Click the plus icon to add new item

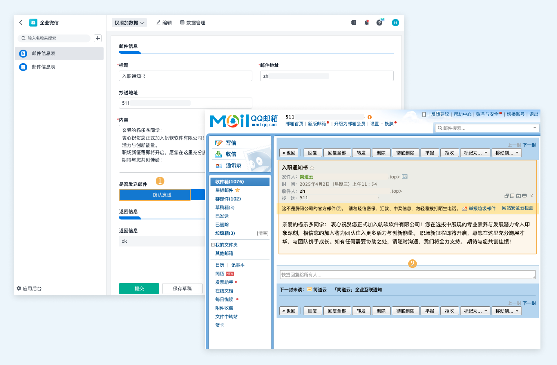click(x=98, y=38)
